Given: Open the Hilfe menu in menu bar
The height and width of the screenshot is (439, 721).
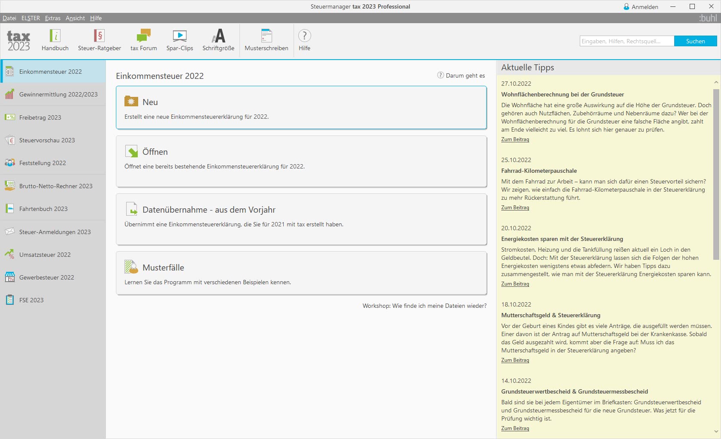Looking at the screenshot, I should pos(96,18).
